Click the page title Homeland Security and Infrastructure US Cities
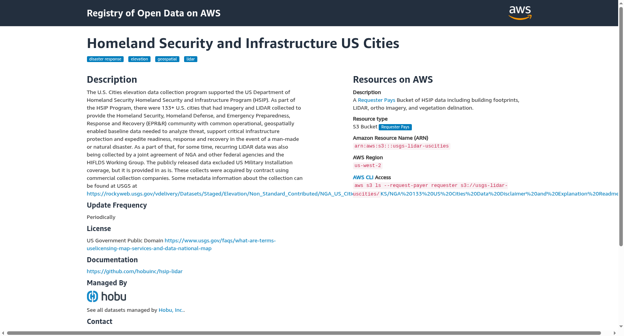Image resolution: width=624 pixels, height=336 pixels. [x=243, y=43]
